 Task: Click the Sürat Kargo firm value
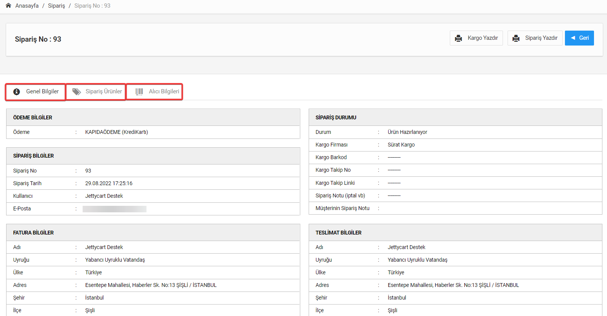pyautogui.click(x=401, y=145)
